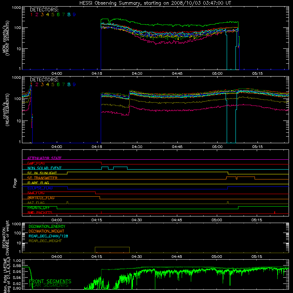Click the NON_SOLAR_EVENT flag label

[x=44, y=168]
